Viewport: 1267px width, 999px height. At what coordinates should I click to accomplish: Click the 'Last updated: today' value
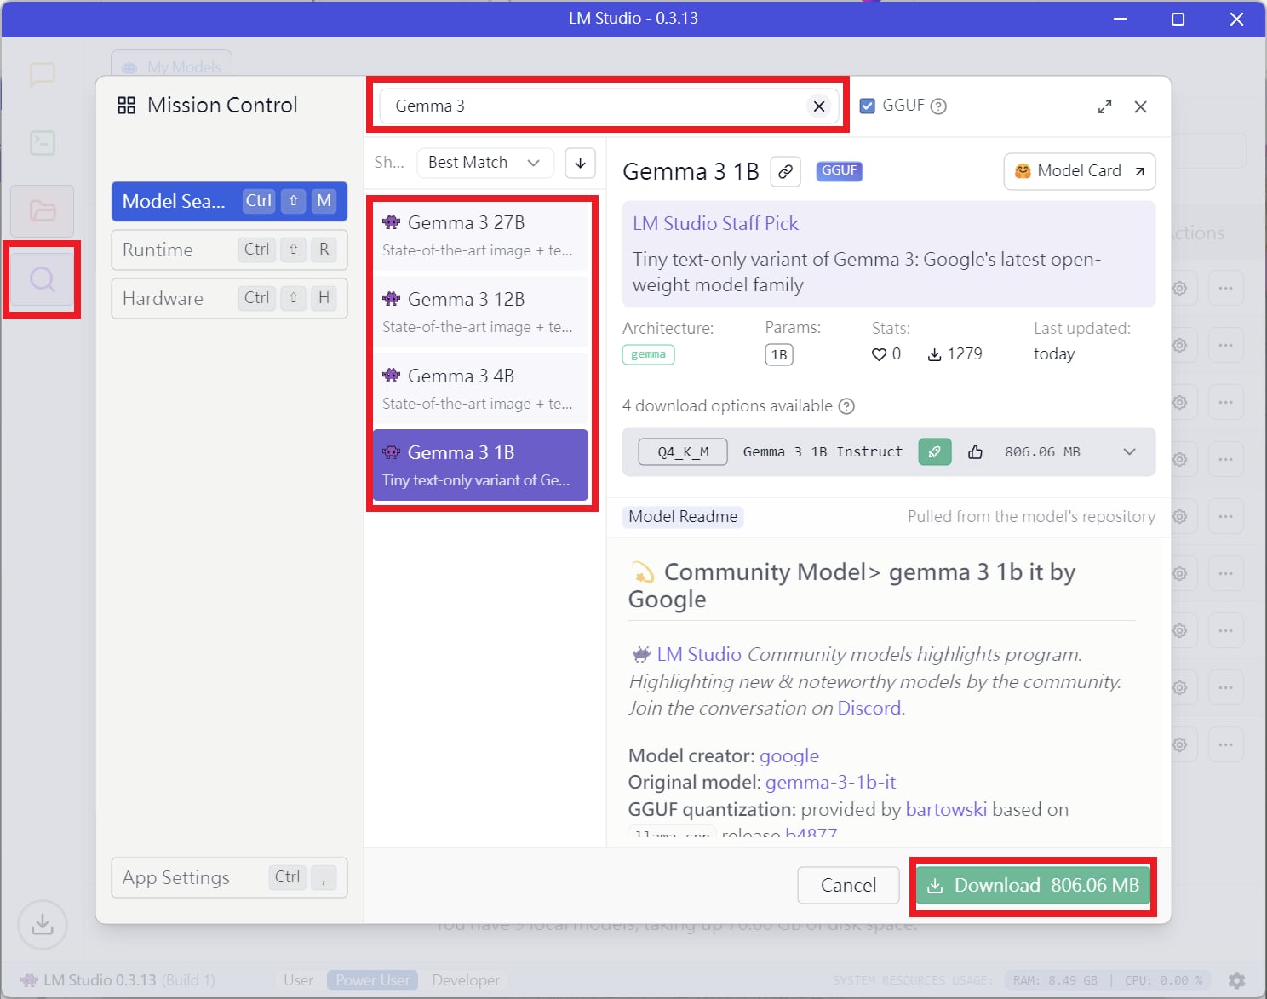tap(1054, 354)
